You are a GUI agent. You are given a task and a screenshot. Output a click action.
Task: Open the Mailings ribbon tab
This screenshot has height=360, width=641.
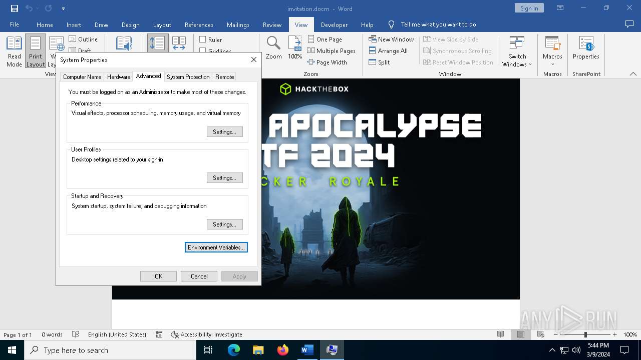[x=238, y=24]
